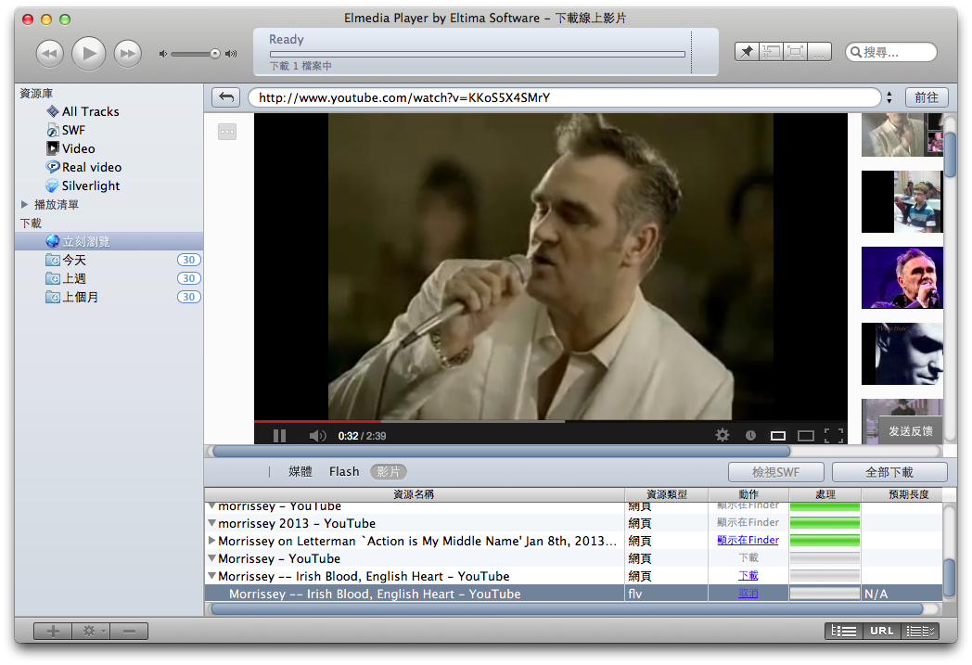
Task: Open the gear action menu at bottom
Action: 91,631
